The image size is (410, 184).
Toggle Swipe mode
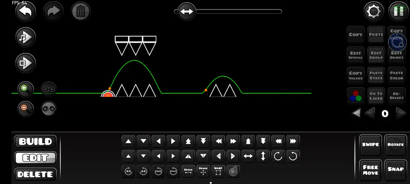pos(370,145)
